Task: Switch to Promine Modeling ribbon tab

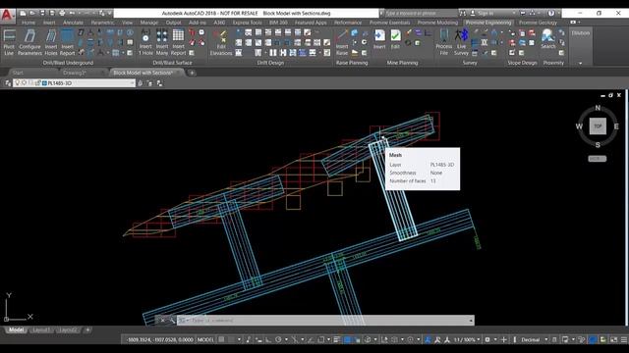Action: click(437, 23)
